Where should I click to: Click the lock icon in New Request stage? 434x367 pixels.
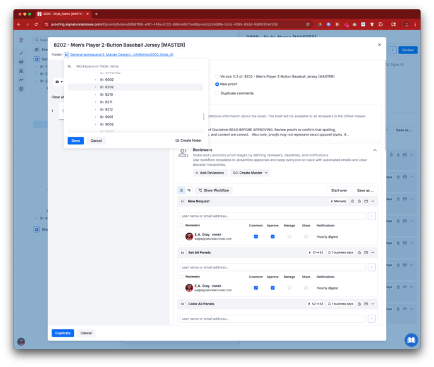click(x=359, y=201)
